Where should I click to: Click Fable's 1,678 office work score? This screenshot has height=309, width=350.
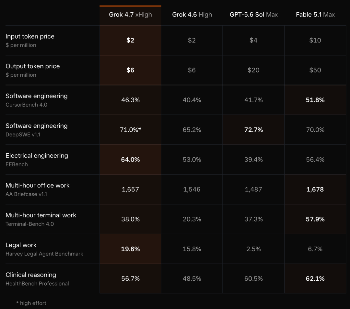pyautogui.click(x=315, y=189)
